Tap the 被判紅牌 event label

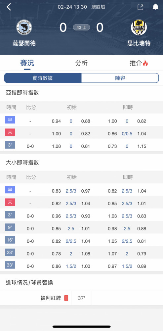(x=51, y=298)
